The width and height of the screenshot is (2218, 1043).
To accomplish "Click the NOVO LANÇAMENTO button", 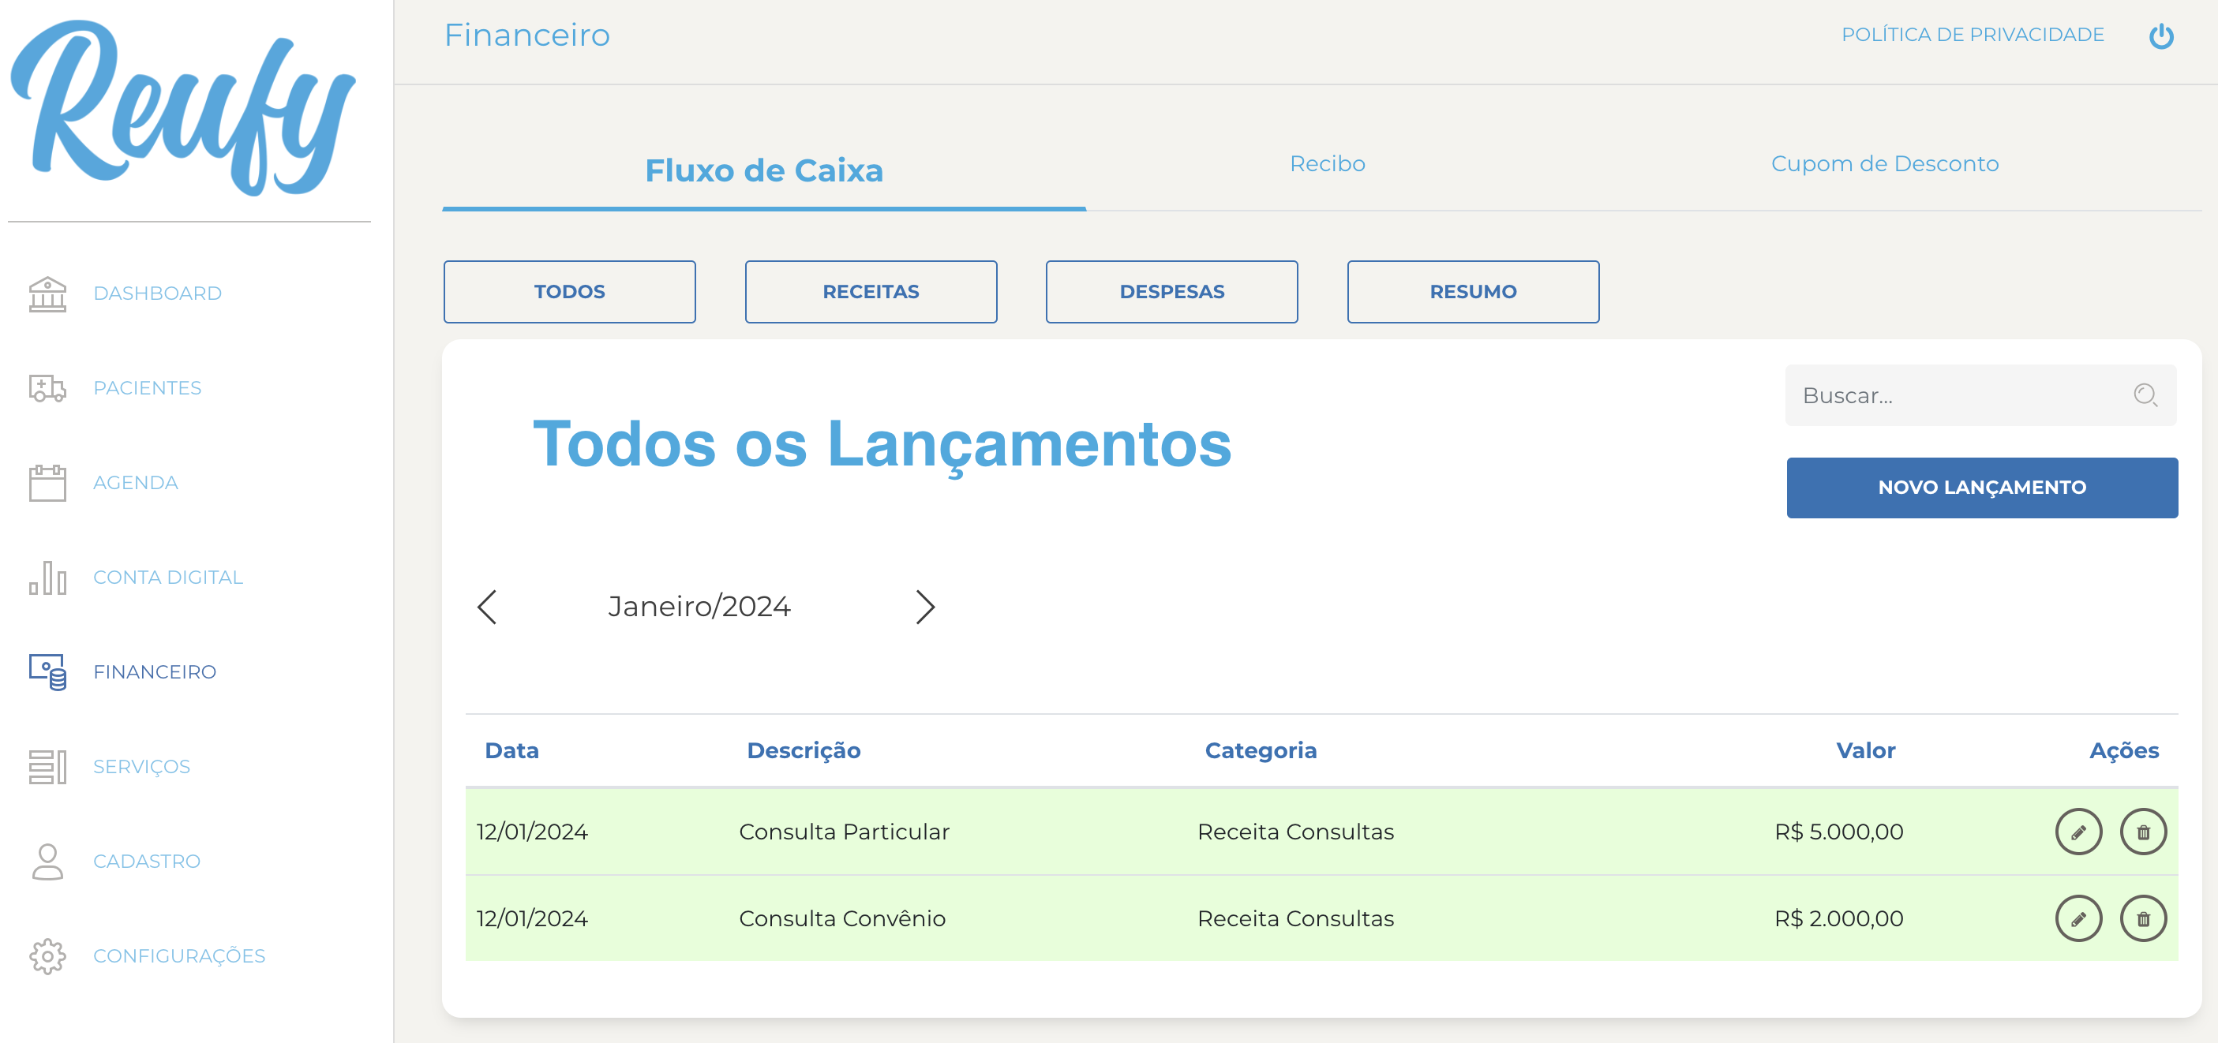I will (x=1981, y=487).
